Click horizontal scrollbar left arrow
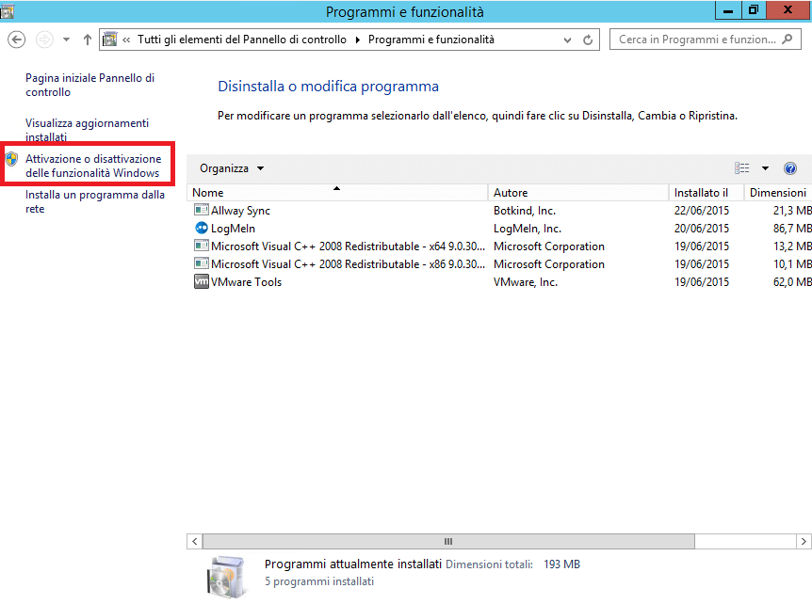812x604 pixels. point(195,541)
